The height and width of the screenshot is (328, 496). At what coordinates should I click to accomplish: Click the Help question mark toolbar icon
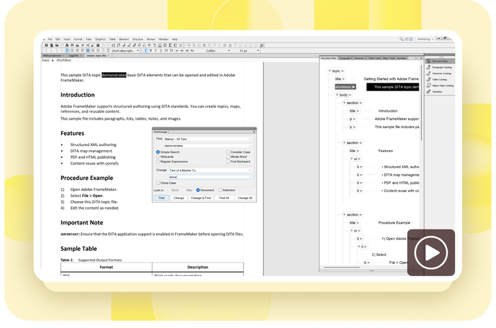46,45
